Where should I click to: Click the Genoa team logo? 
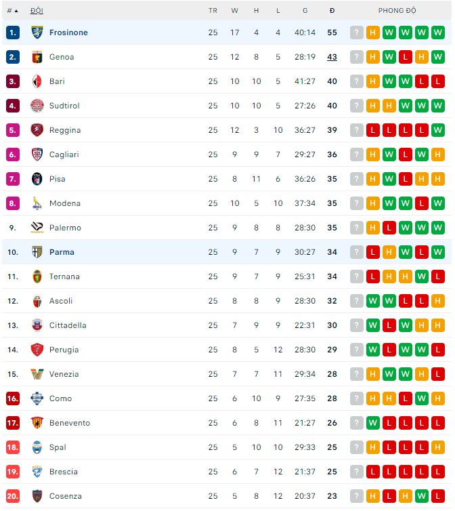click(37, 57)
